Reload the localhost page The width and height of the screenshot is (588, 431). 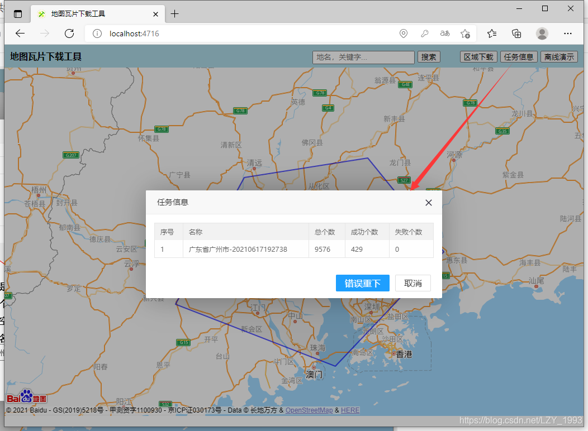[x=69, y=33]
